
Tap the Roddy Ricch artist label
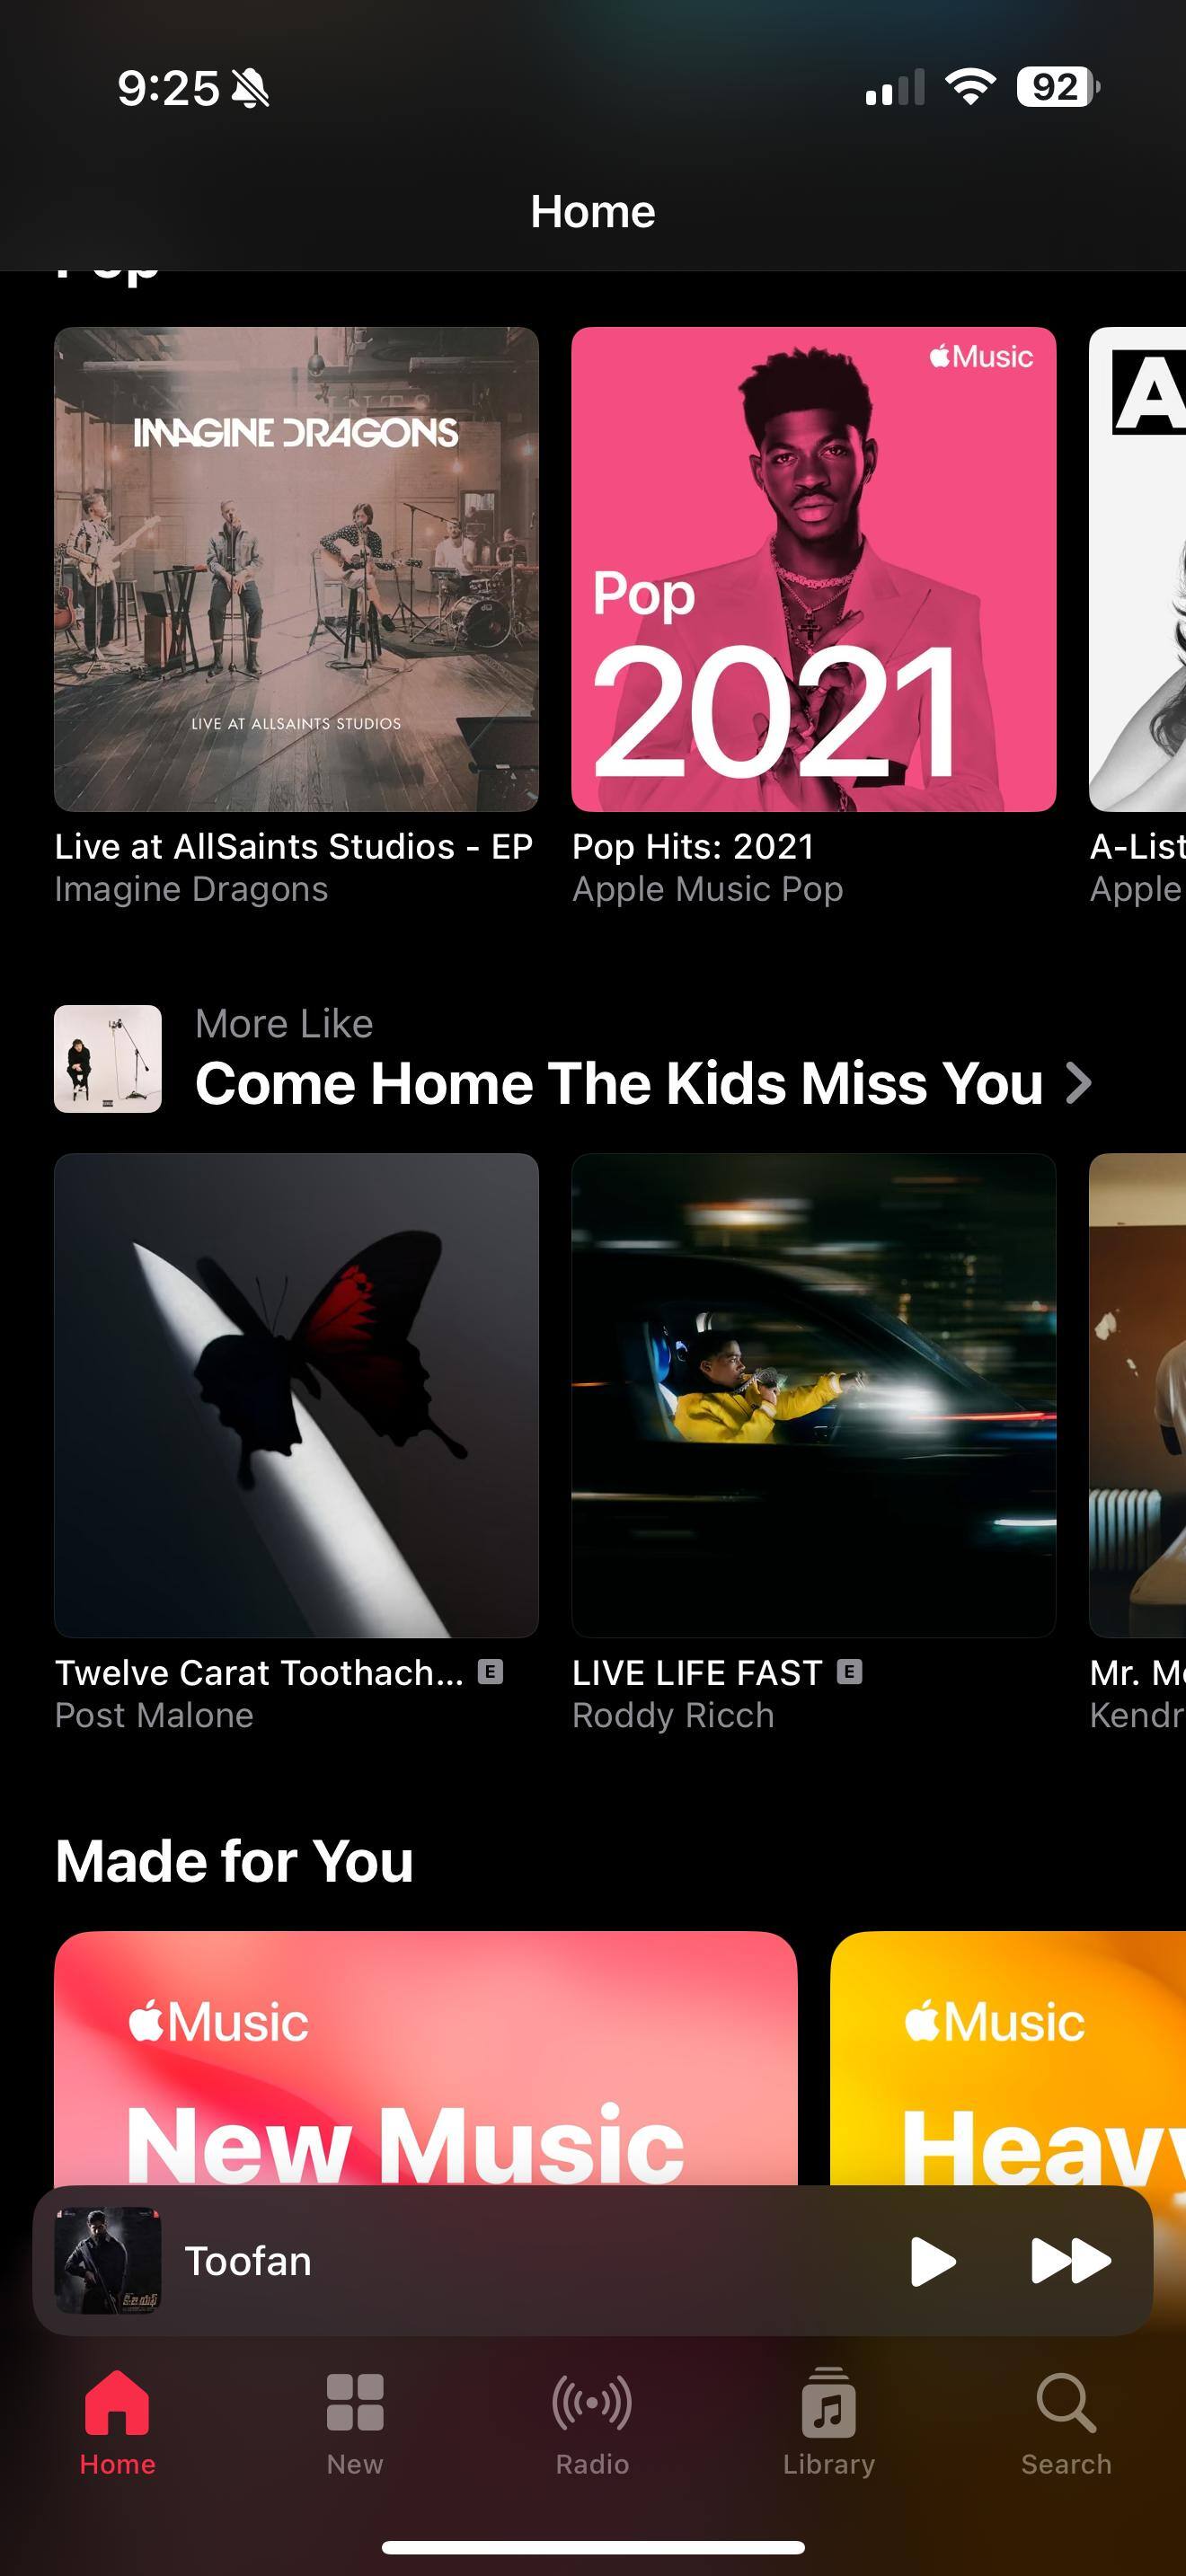tap(673, 1715)
